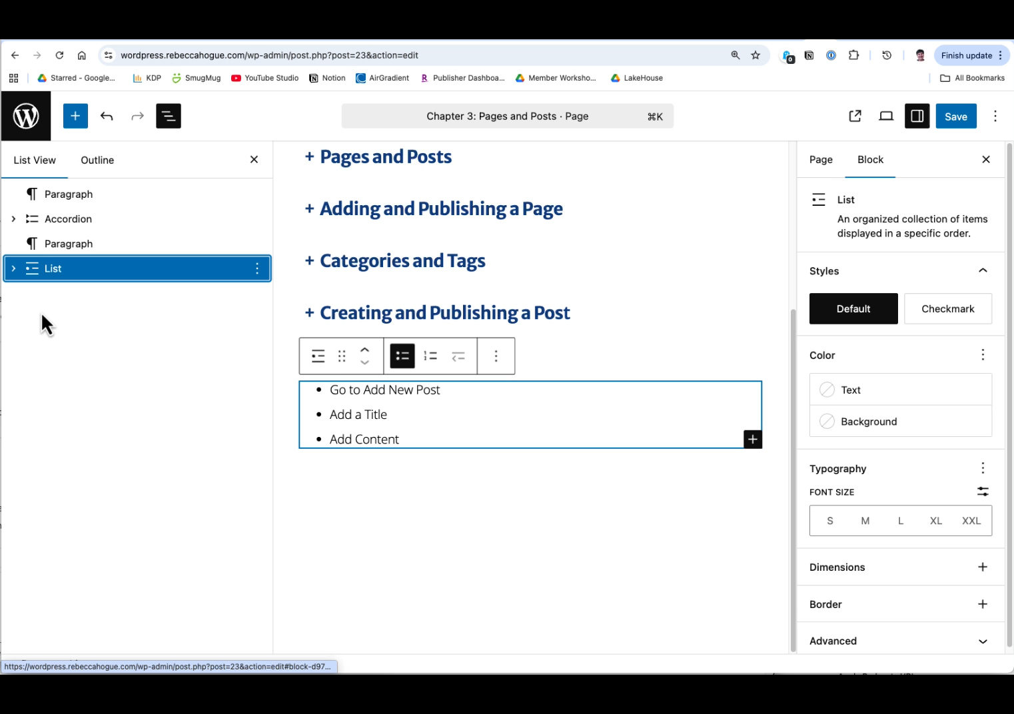Switch to the Page settings tab
Screen dimensions: 1014x714
tap(821, 160)
